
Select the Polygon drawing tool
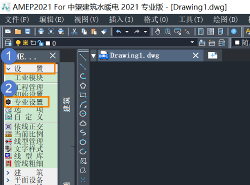pos(83,85)
